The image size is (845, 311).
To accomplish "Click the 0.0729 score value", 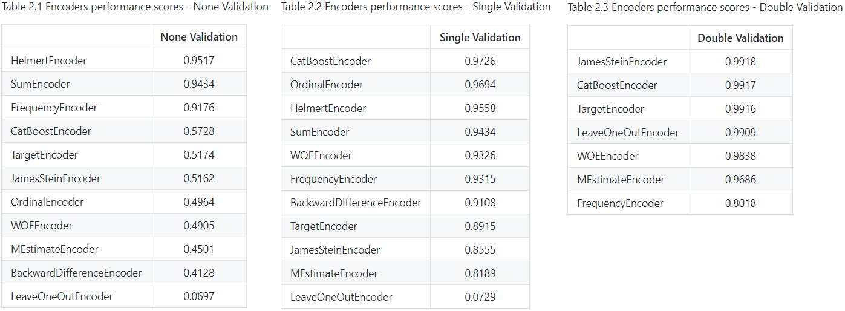I will [480, 297].
